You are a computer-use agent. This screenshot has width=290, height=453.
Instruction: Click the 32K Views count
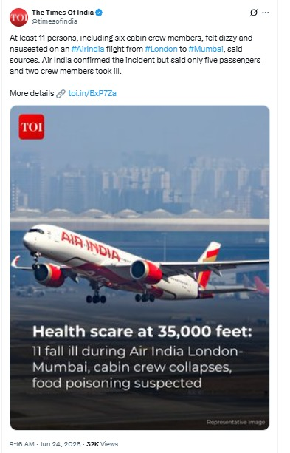pyautogui.click(x=102, y=444)
